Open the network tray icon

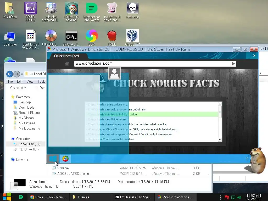(x=233, y=197)
